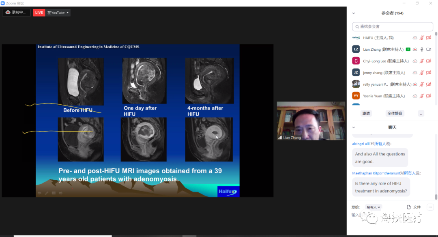438x237 pixels.
Task: Click Lian Zhang's microphone icon
Action: (x=422, y=50)
